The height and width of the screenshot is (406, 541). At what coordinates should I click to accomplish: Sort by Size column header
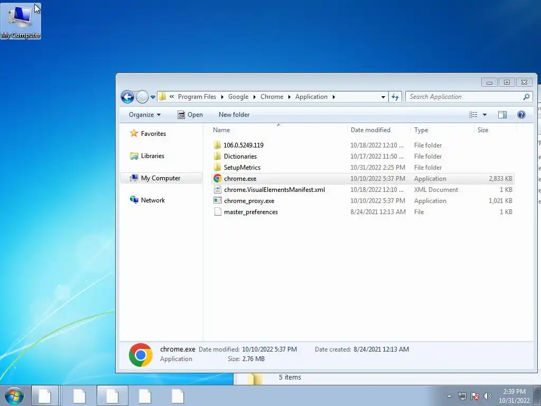click(x=495, y=130)
